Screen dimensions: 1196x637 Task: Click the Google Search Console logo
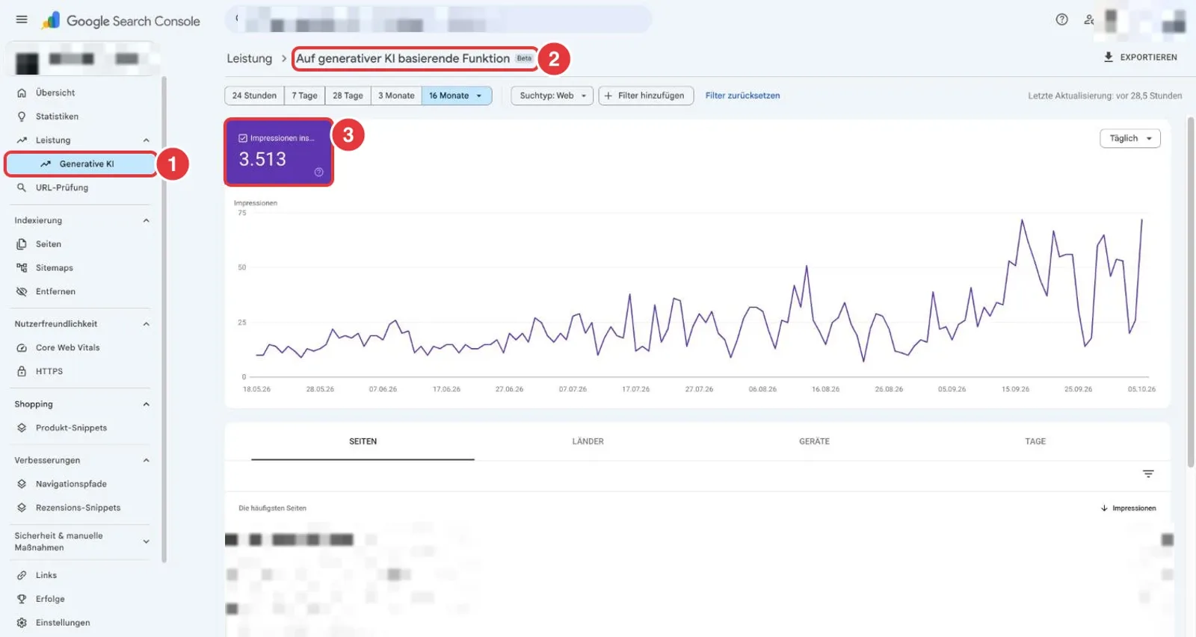click(x=120, y=21)
